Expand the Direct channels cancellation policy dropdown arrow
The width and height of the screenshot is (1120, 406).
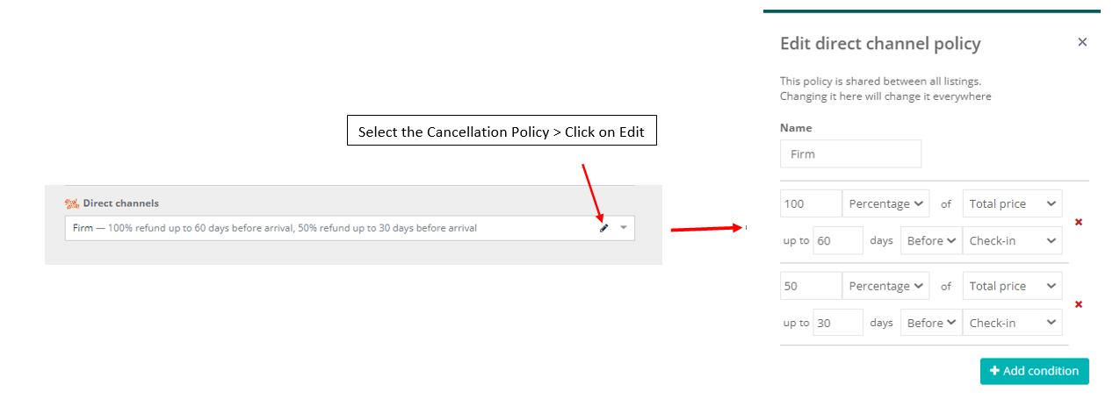[x=624, y=228]
